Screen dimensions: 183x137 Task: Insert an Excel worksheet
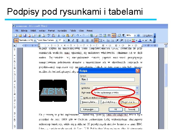tap(105, 36)
